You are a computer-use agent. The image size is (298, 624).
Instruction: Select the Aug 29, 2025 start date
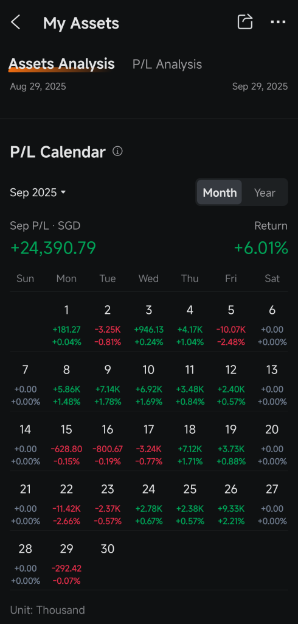pyautogui.click(x=38, y=87)
